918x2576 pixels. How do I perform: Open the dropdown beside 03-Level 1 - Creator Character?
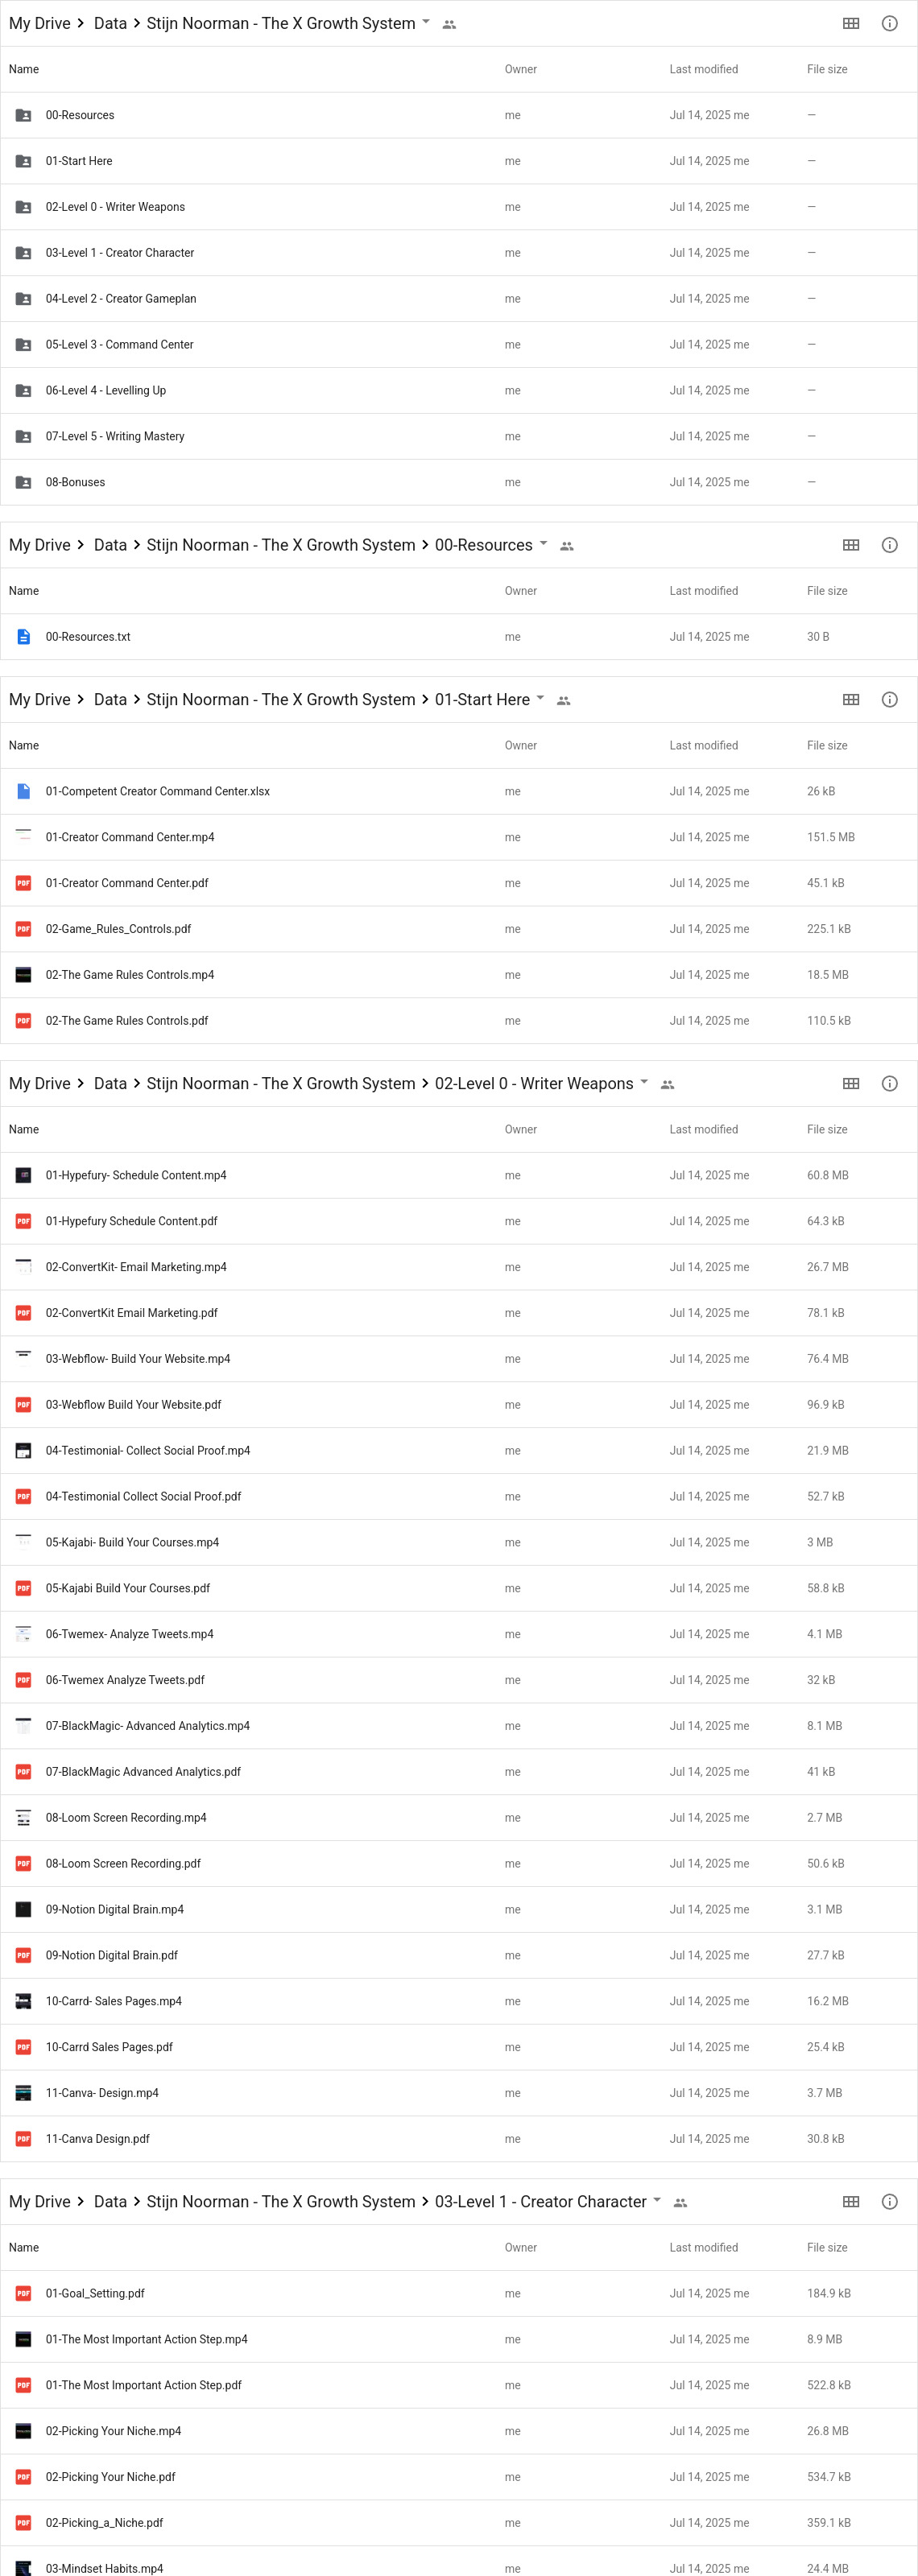click(657, 2200)
